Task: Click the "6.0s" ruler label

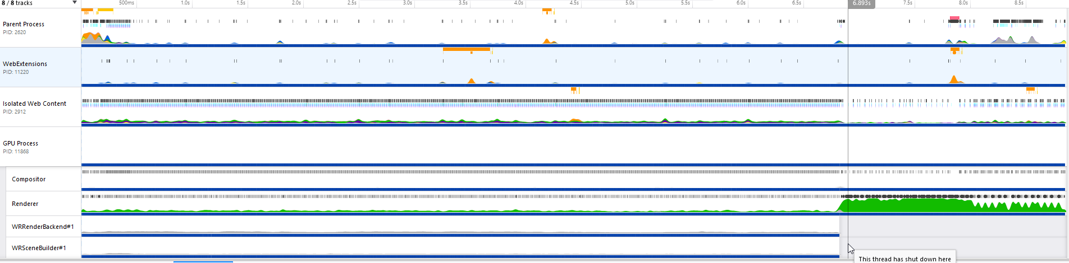Action: (741, 3)
